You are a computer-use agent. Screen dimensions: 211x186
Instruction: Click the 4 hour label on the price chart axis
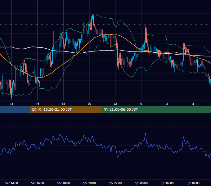(193, 104)
